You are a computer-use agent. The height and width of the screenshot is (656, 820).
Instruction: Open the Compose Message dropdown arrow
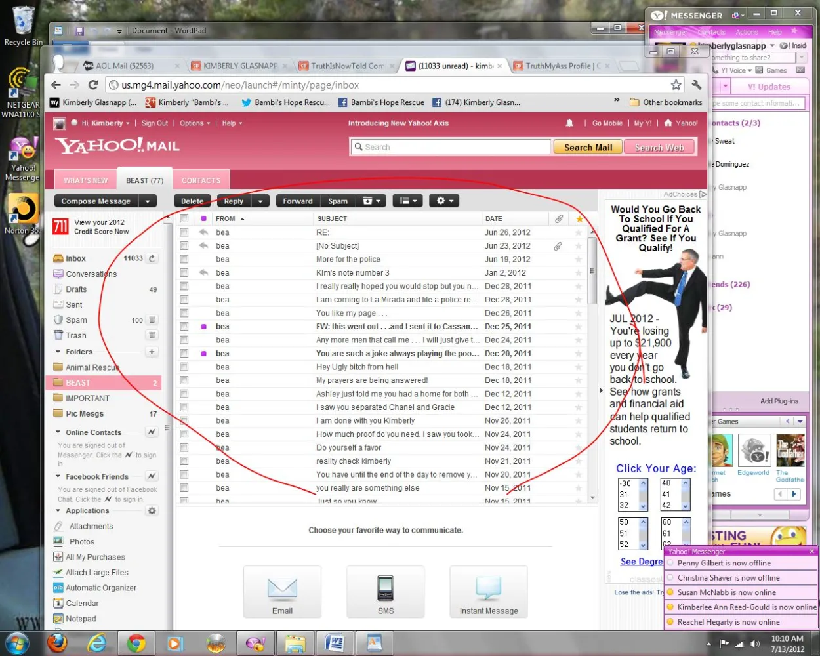tap(148, 201)
